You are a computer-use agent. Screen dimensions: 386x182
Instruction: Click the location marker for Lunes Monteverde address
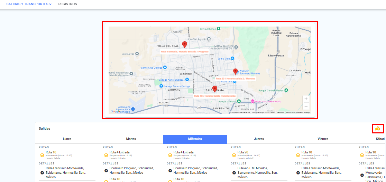point(42,173)
